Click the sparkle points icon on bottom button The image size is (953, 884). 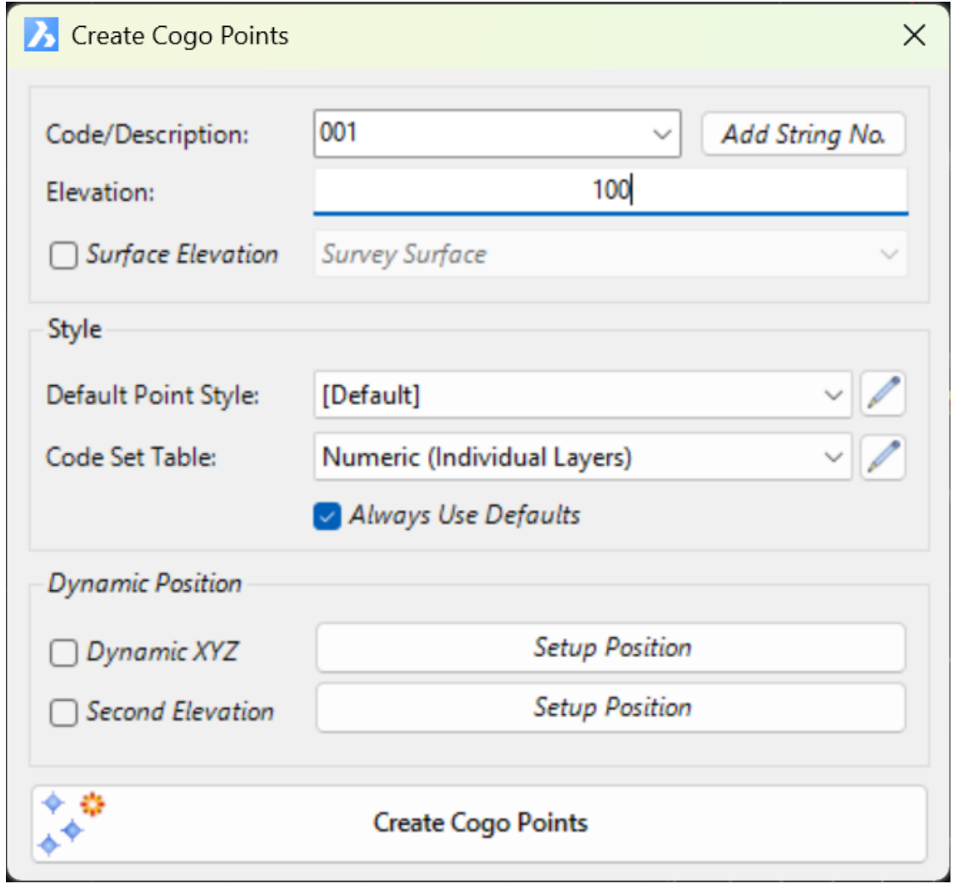70,823
